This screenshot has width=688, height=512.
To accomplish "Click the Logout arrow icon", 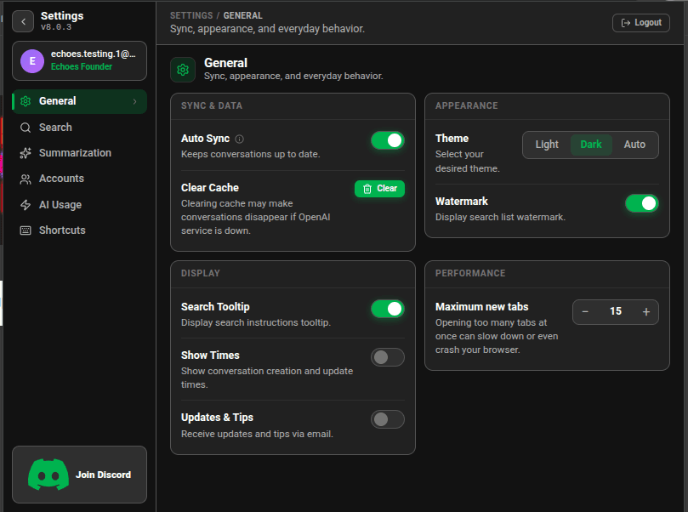I will [626, 23].
